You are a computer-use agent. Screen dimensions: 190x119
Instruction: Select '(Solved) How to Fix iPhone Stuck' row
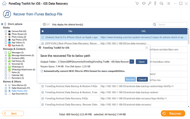[x=114, y=37]
